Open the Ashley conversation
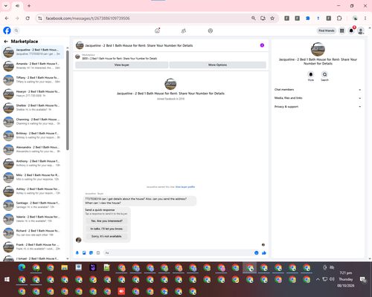The height and width of the screenshot is (297, 372). [x=33, y=191]
